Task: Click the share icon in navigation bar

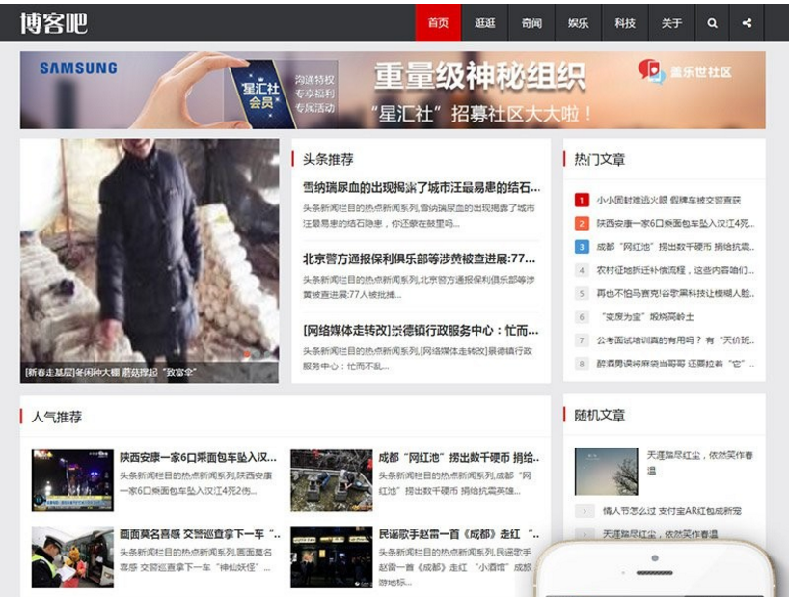Action: coord(747,23)
